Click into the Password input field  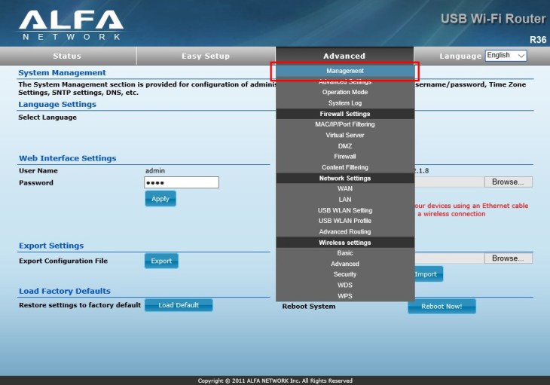(181, 182)
